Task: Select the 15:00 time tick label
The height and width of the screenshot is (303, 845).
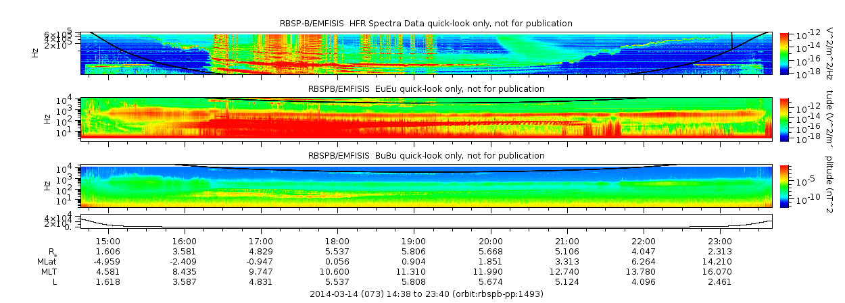Action: tap(108, 241)
